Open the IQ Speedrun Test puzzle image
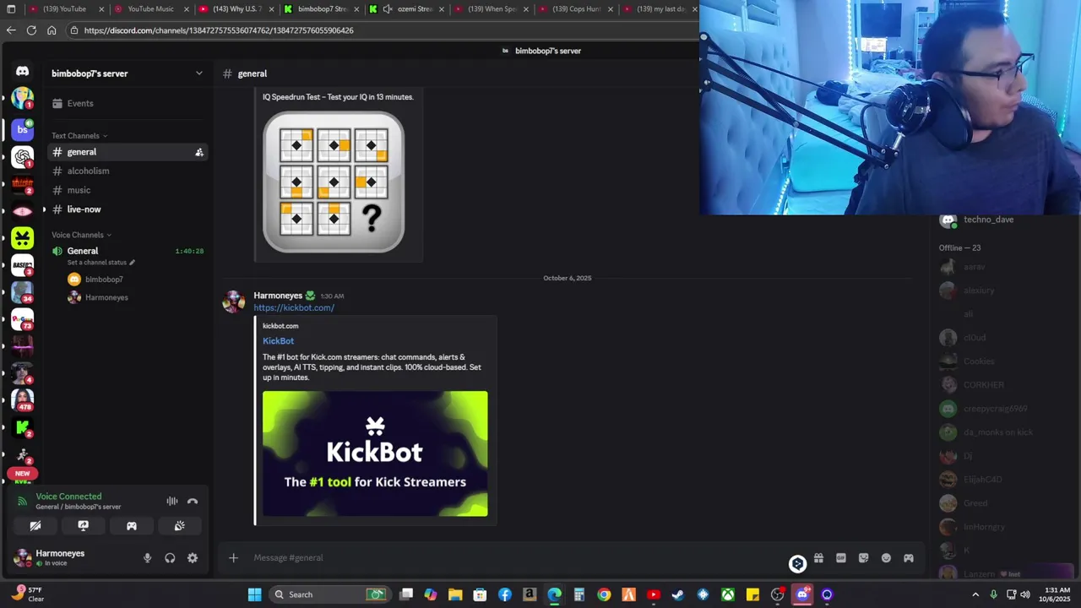 click(334, 182)
